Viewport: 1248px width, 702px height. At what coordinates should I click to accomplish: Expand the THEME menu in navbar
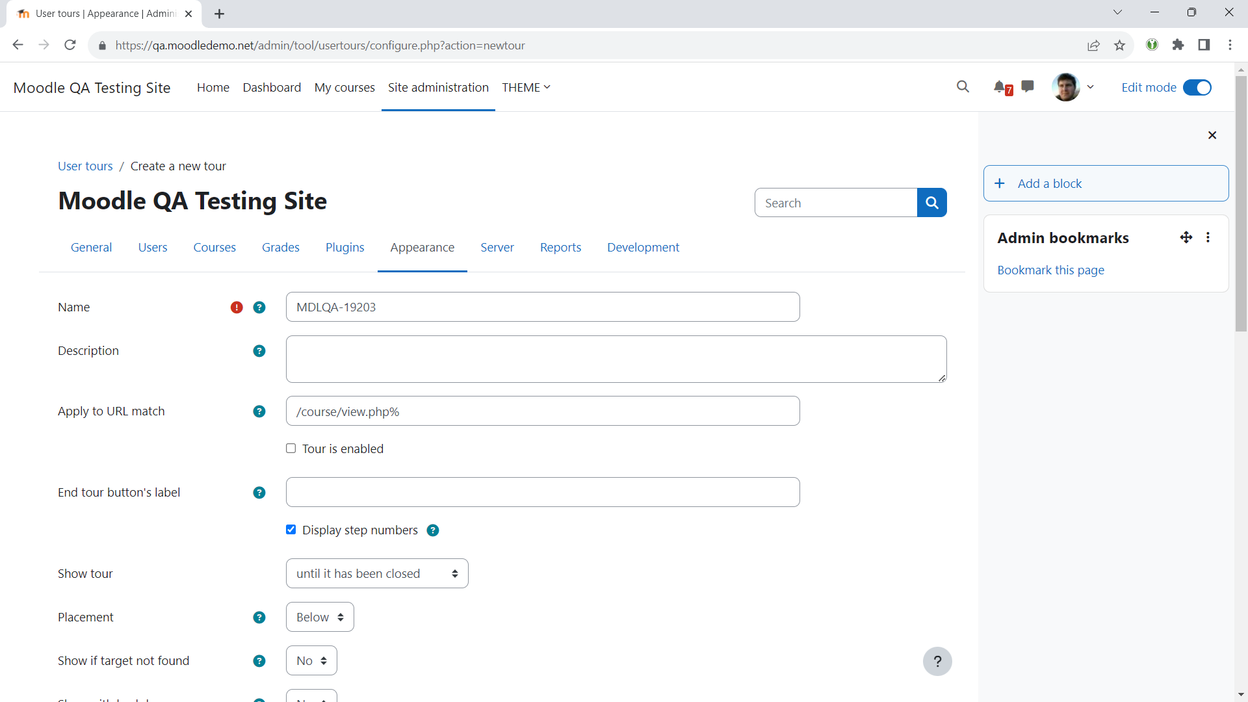[x=526, y=87]
